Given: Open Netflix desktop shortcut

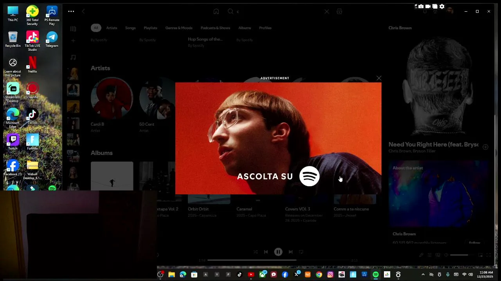Looking at the screenshot, I should pyautogui.click(x=32, y=65).
